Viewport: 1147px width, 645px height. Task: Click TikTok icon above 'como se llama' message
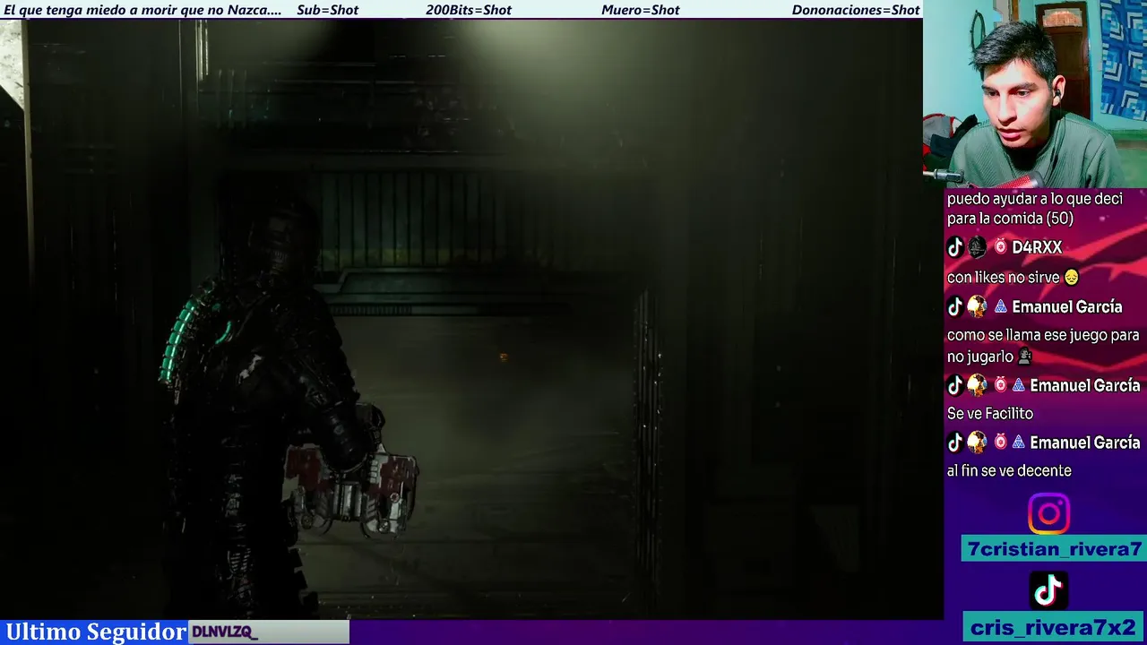point(955,307)
